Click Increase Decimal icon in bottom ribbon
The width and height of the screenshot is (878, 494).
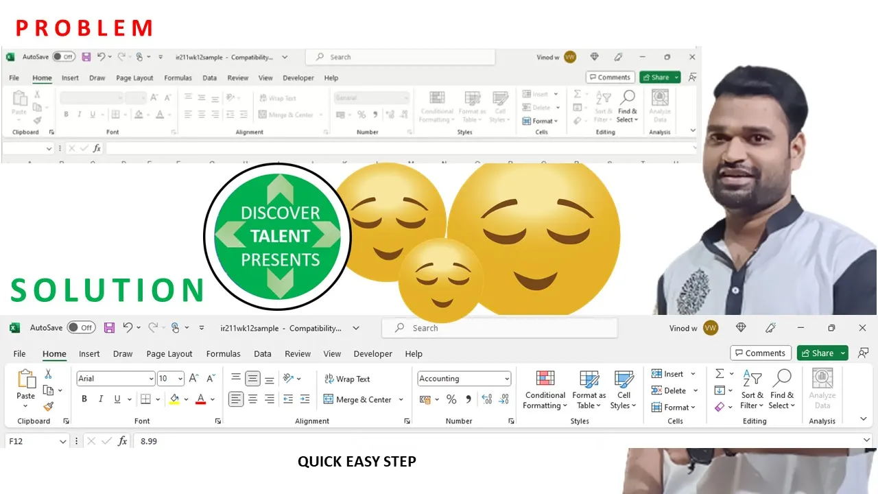point(487,399)
